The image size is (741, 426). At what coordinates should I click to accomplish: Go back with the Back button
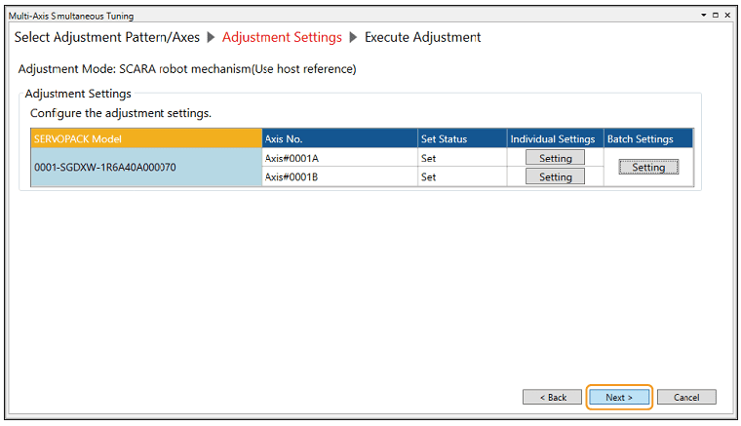pos(553,397)
